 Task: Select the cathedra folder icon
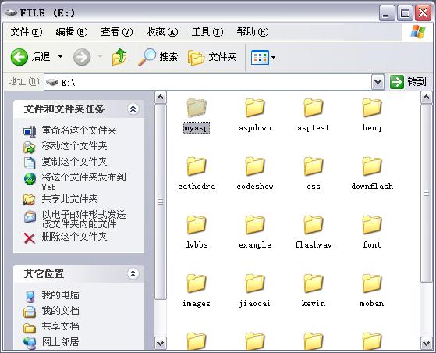tap(197, 166)
